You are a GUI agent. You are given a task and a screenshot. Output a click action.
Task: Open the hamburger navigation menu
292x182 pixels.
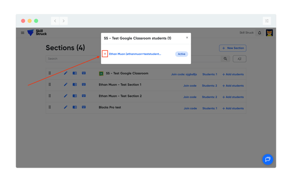(22, 33)
